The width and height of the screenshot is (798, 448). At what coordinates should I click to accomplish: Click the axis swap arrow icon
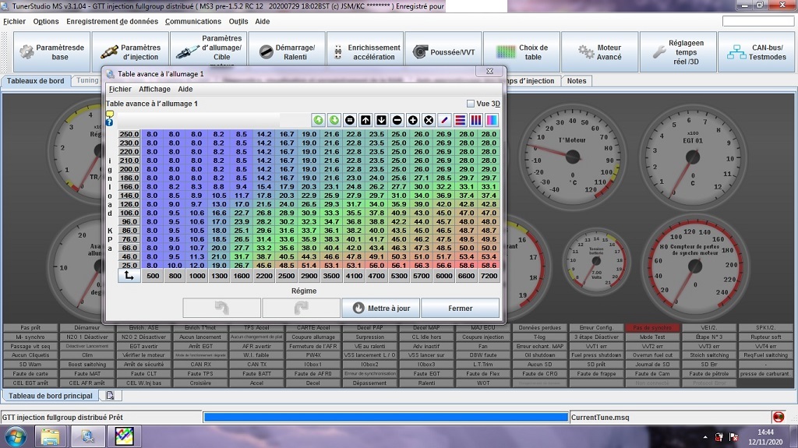129,276
